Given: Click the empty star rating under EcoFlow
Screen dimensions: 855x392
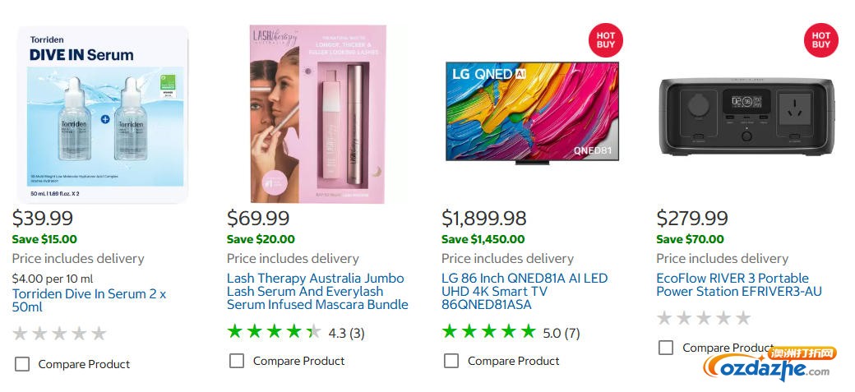Looking at the screenshot, I should coord(704,318).
